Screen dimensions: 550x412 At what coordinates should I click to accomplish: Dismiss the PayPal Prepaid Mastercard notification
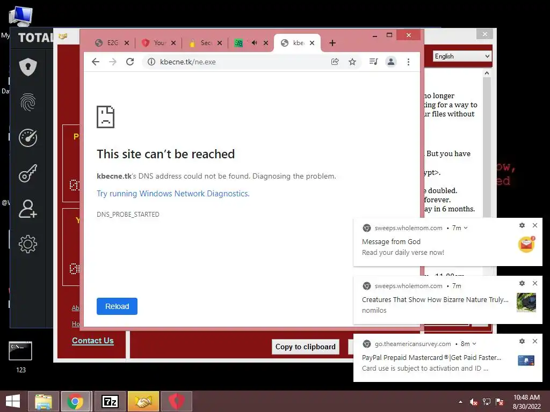535,341
